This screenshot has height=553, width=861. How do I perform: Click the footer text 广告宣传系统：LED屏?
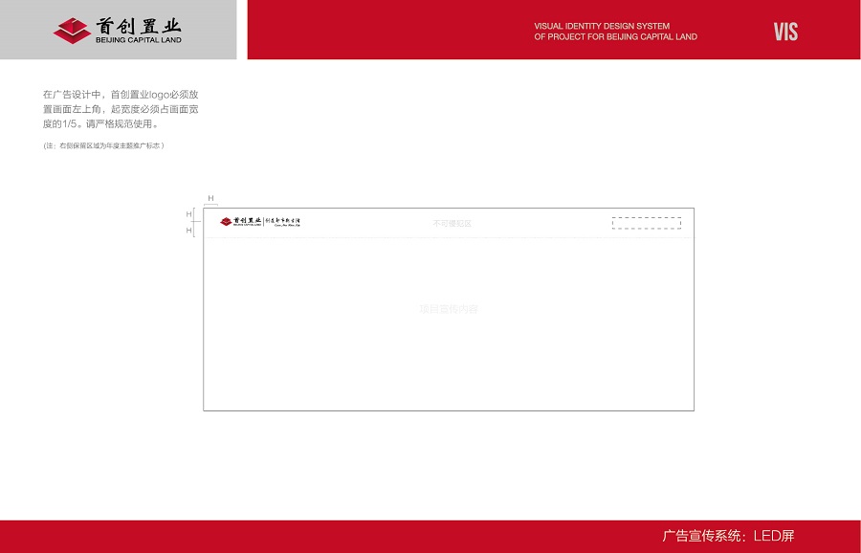click(728, 536)
